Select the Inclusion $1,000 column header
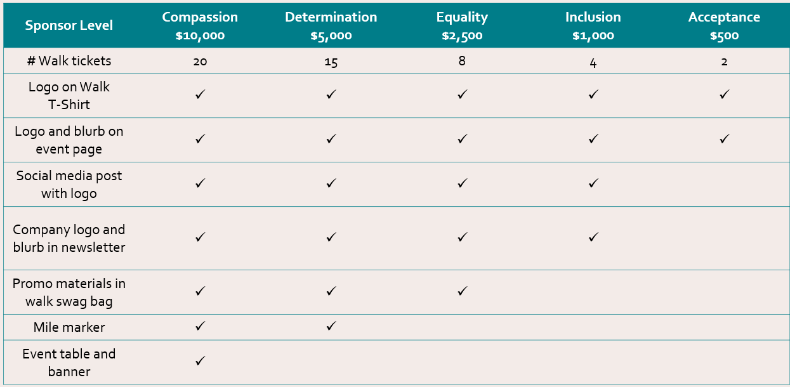Viewport: 790px width, 387px height. [x=593, y=26]
